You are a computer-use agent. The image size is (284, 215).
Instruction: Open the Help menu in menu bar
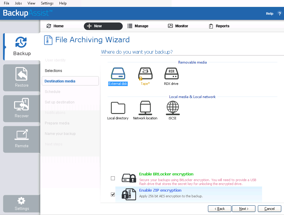(x=63, y=3)
